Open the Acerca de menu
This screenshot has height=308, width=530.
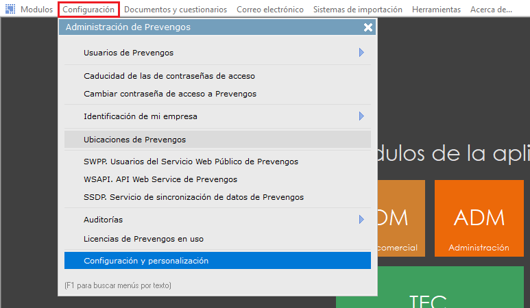pos(491,10)
